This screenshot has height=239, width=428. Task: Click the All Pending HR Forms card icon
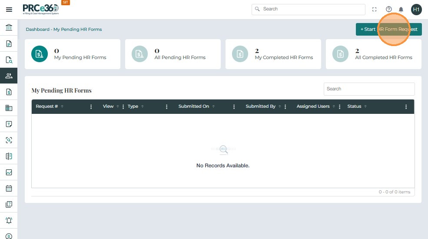click(140, 54)
